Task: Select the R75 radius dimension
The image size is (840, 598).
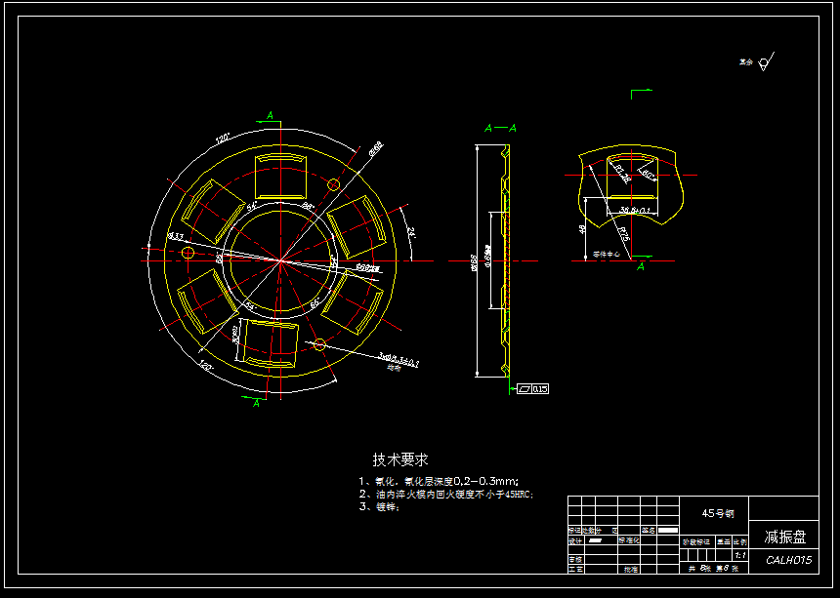Action: 623,234
